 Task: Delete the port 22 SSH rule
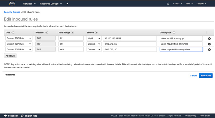pyautogui.click(x=209, y=39)
